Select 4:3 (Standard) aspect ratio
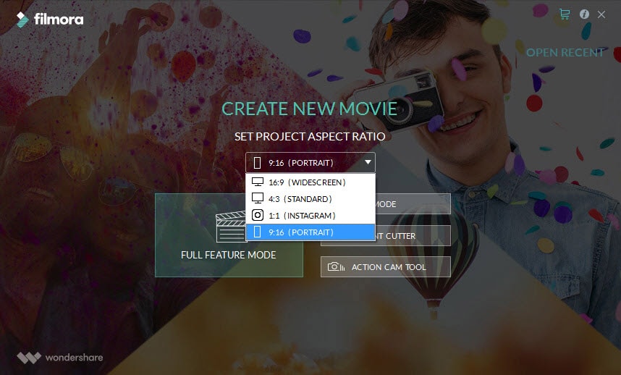 [310, 199]
